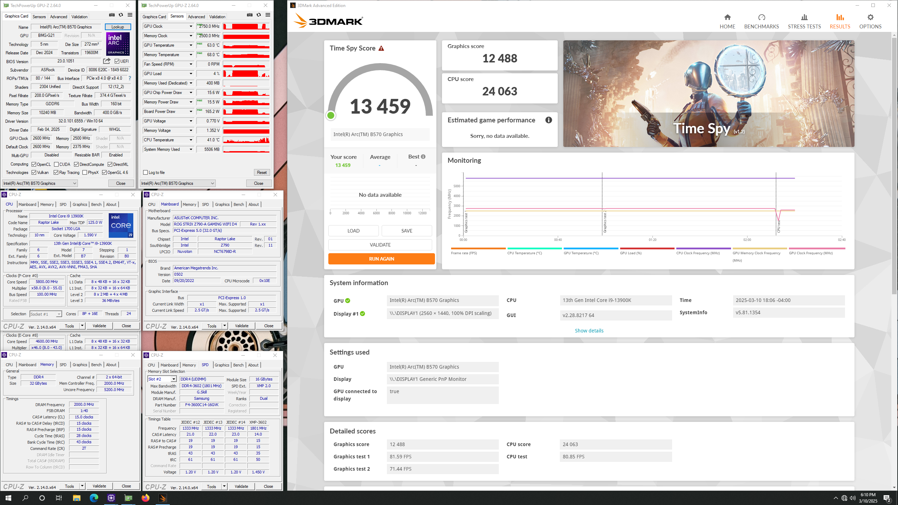The image size is (898, 505).
Task: Toggle the OpenCL checkbox
Action: click(34, 164)
